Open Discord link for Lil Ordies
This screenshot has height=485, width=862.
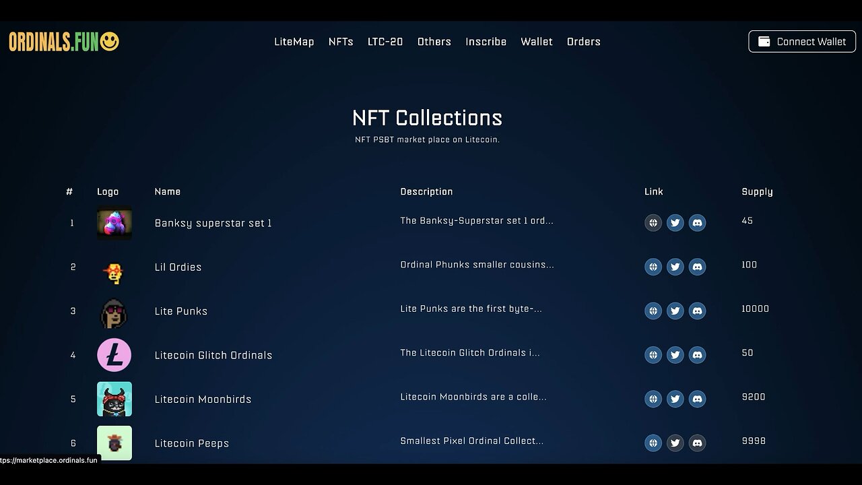pos(698,267)
